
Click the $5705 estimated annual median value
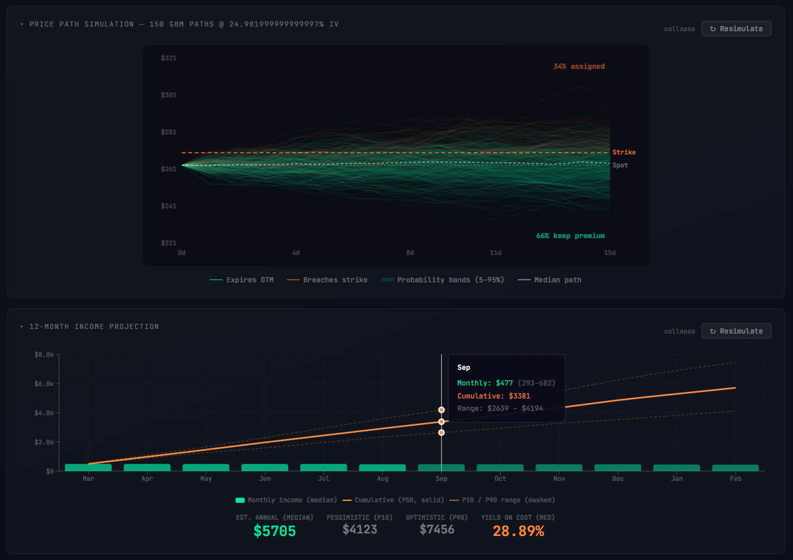[274, 531]
